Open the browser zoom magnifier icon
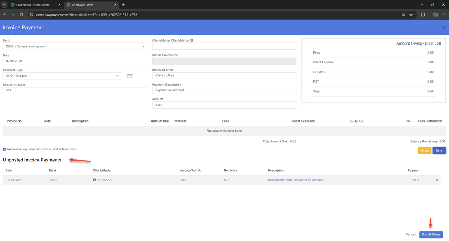Viewport: 449px width, 241px height. (x=403, y=15)
